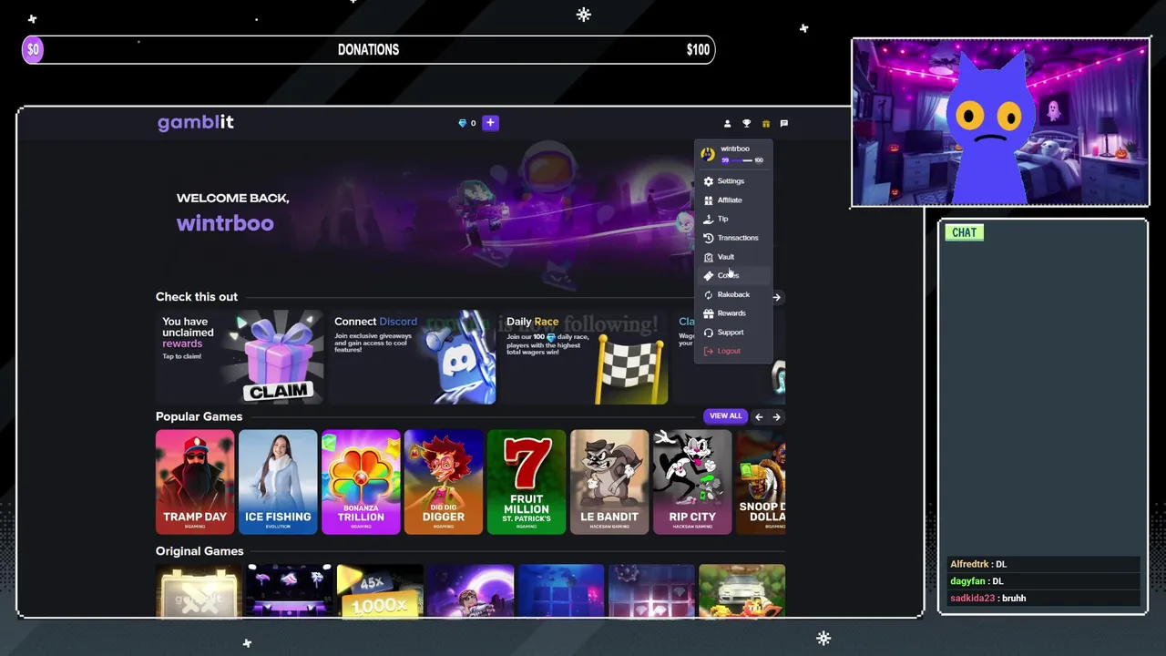The width and height of the screenshot is (1166, 656).
Task: Launch the Rip City game
Action: click(692, 482)
